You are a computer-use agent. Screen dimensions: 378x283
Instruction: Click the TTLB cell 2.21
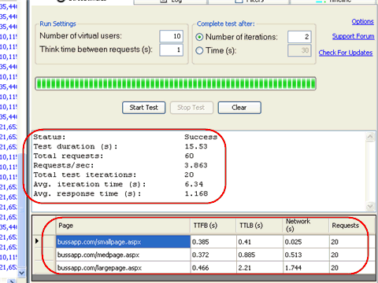(260, 267)
